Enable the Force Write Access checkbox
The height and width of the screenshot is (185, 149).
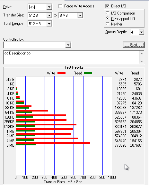click(60, 6)
